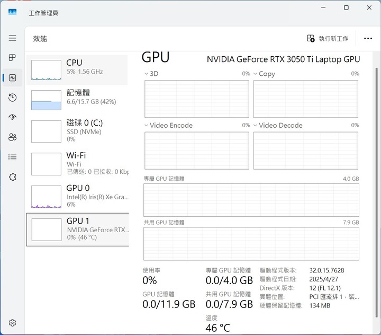The width and height of the screenshot is (381, 335).
Task: Select the CPU performance entry
Action: (77, 70)
